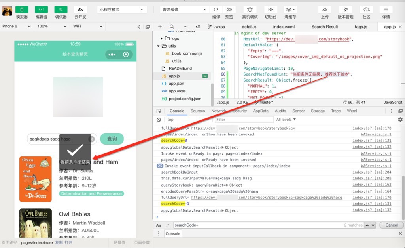Click the detach simulator window icon
The width and height of the screenshot is (405, 248).
tap(148, 27)
